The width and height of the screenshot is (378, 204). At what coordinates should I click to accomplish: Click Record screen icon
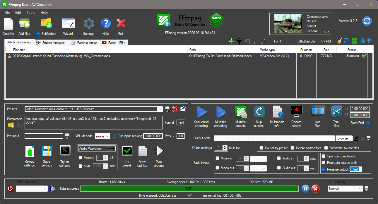pyautogui.click(x=297, y=112)
